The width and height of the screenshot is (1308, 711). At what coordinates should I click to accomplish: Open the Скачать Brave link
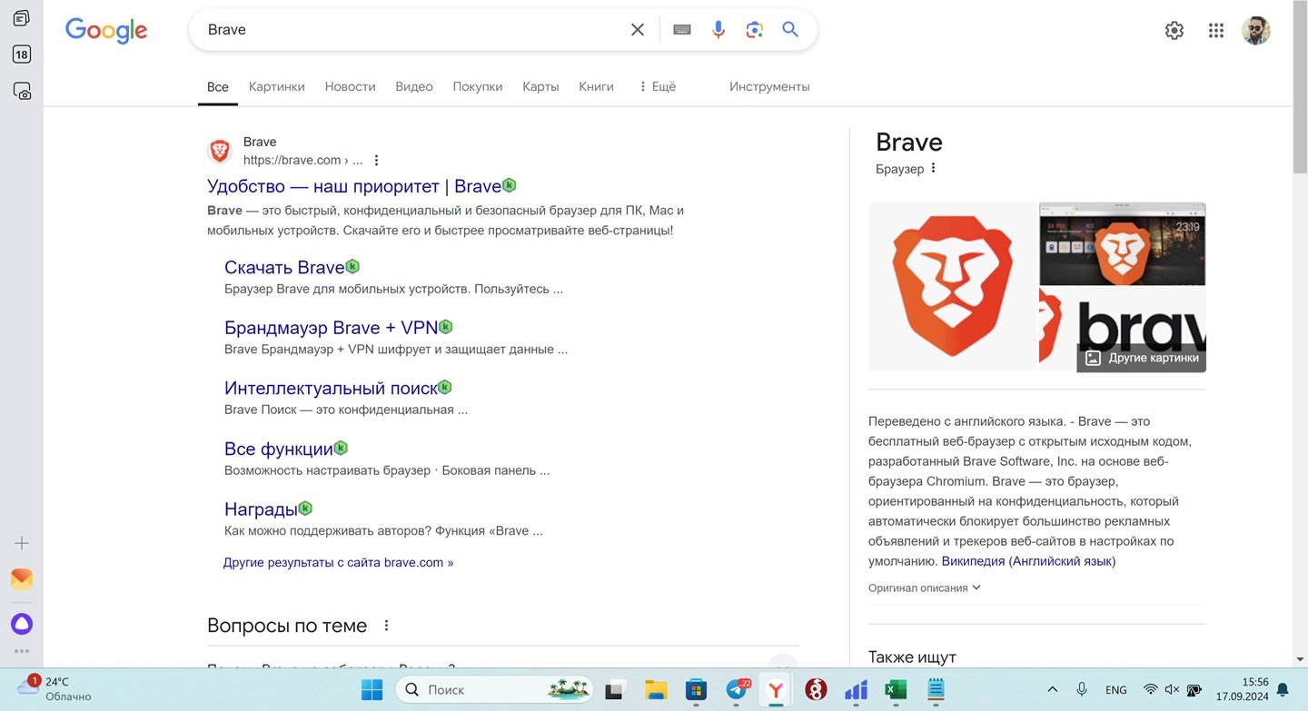point(284,268)
